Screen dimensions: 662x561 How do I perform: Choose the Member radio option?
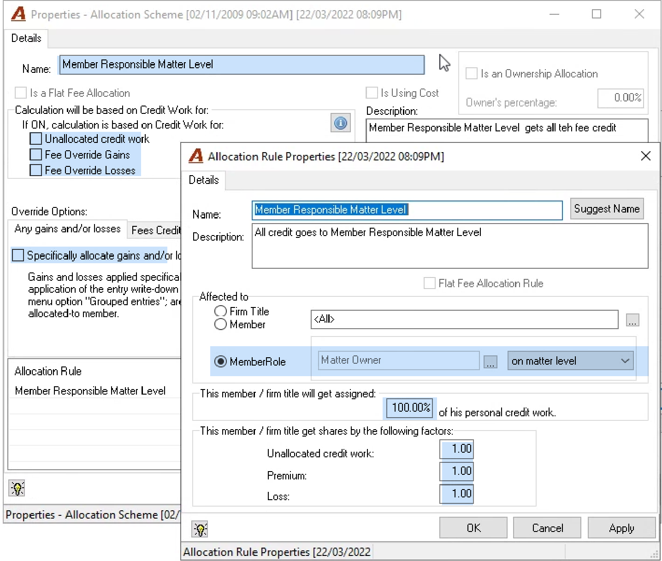coord(221,325)
